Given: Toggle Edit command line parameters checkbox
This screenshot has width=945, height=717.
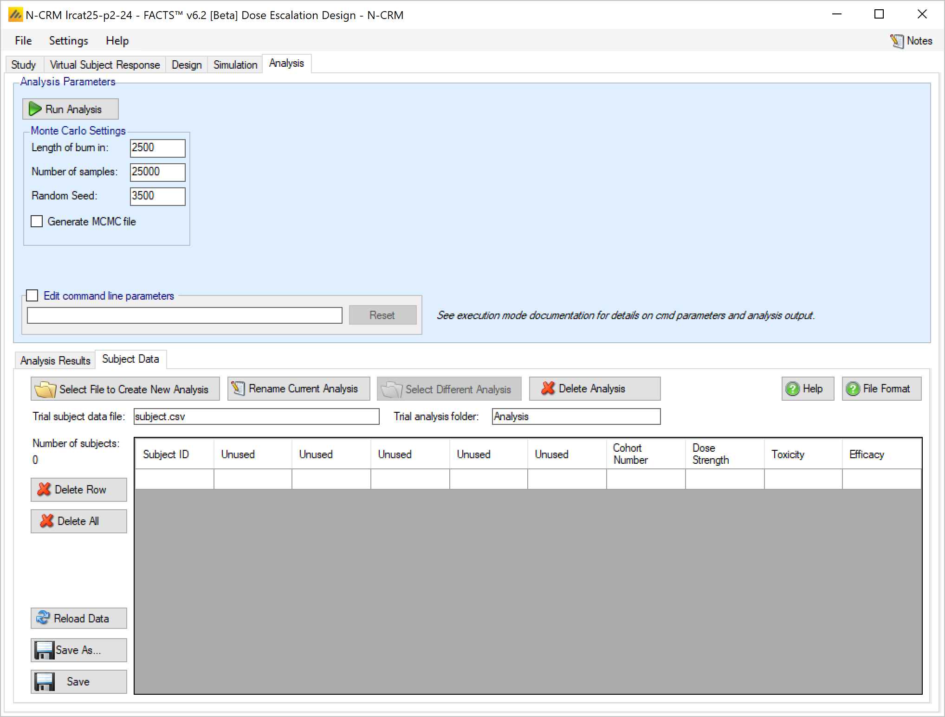Looking at the screenshot, I should point(32,295).
